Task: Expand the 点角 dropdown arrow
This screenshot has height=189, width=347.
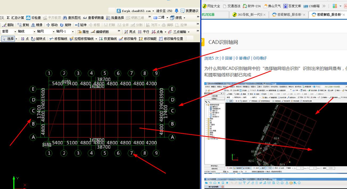Action: click(165, 32)
